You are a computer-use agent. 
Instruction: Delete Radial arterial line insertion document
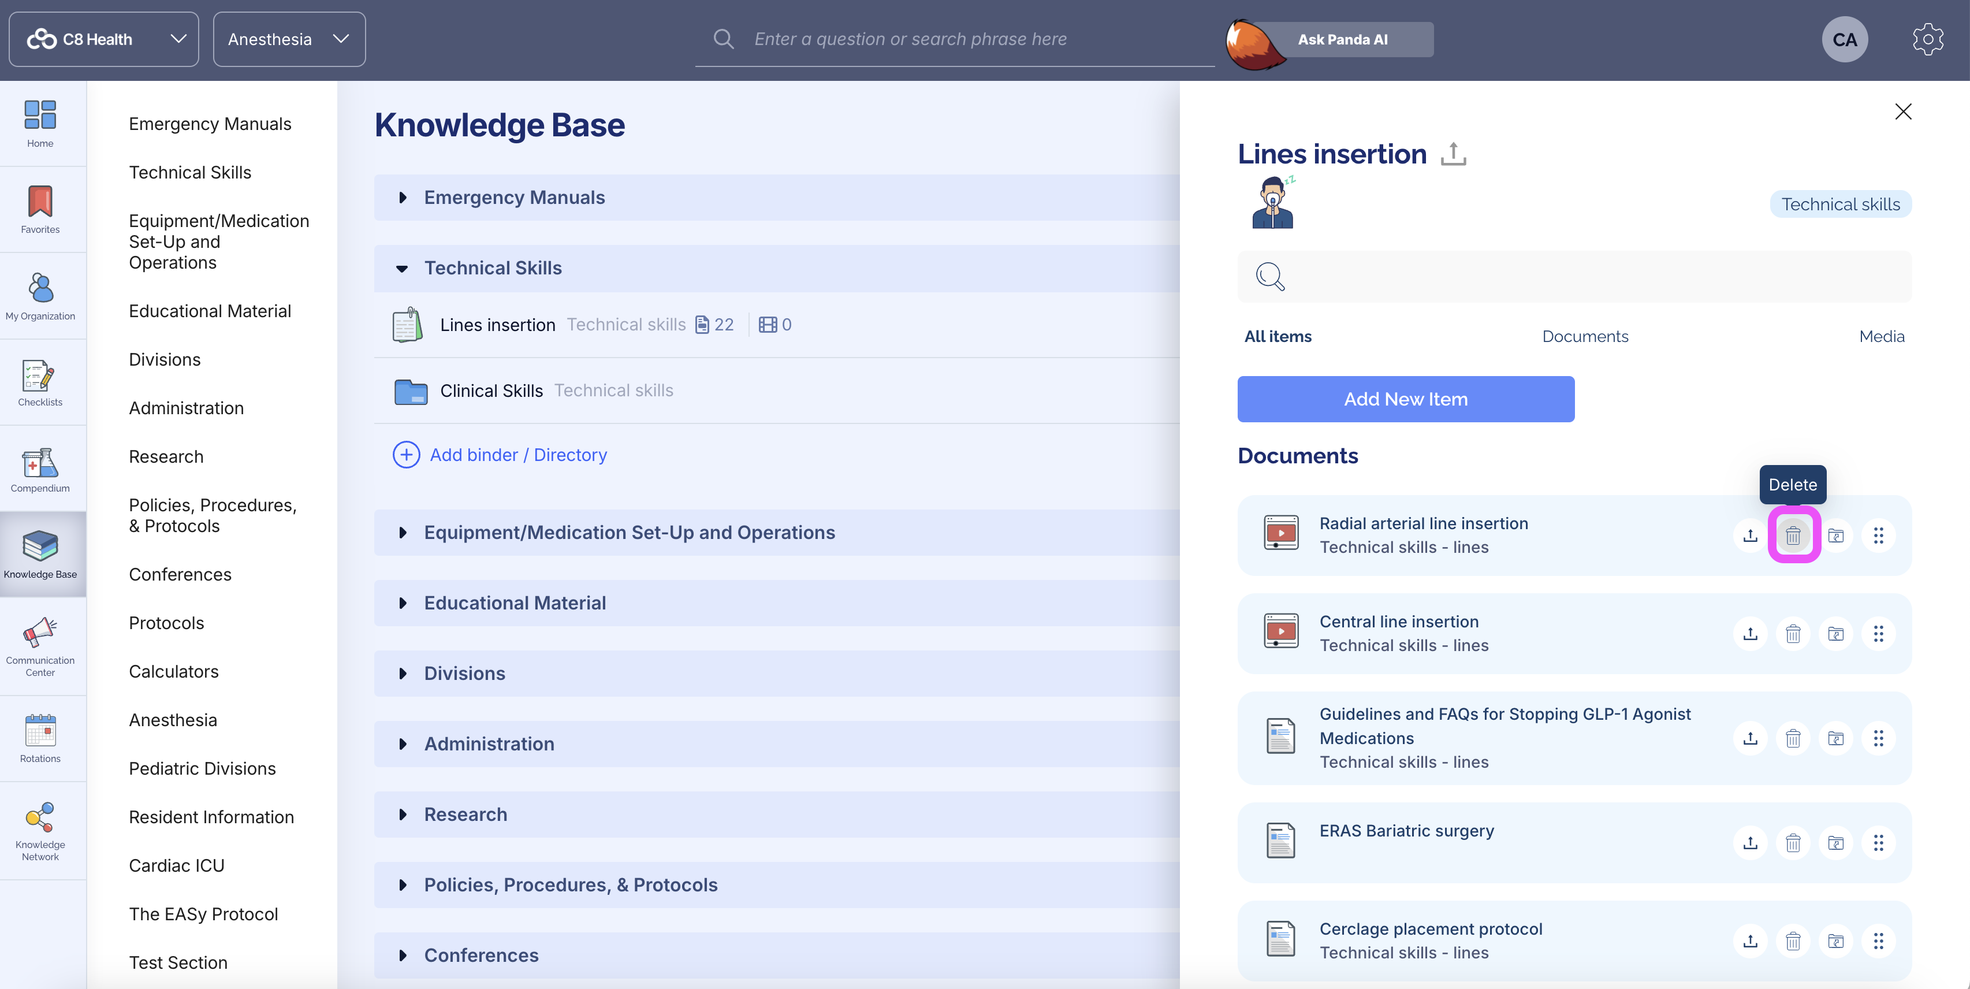tap(1793, 536)
